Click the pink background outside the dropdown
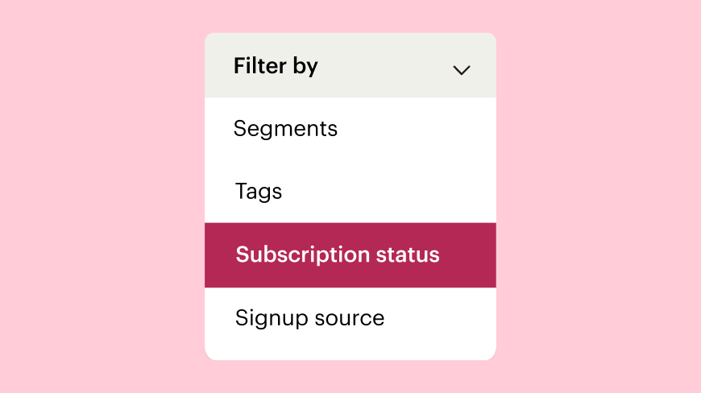 103,196
